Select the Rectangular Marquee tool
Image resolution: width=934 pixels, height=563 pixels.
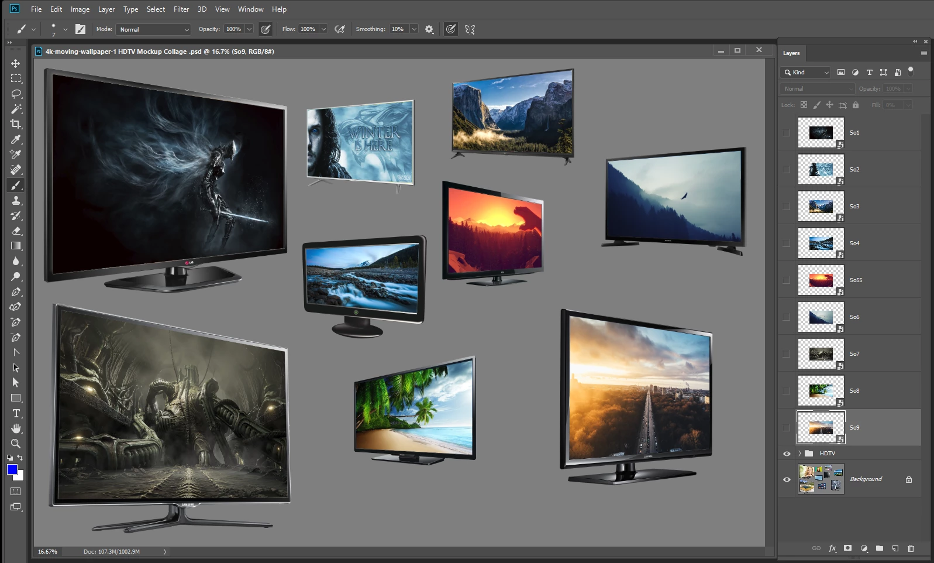click(16, 78)
